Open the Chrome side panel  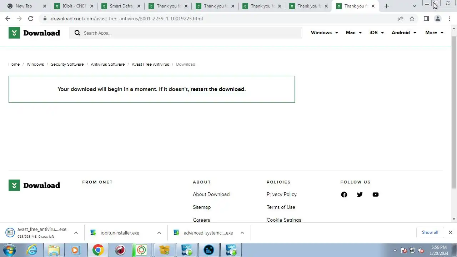pos(426,19)
